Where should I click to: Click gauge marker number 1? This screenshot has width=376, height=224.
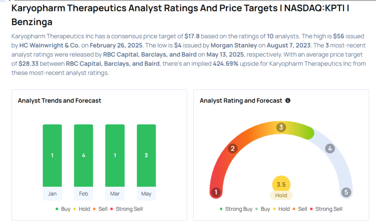click(x=216, y=192)
